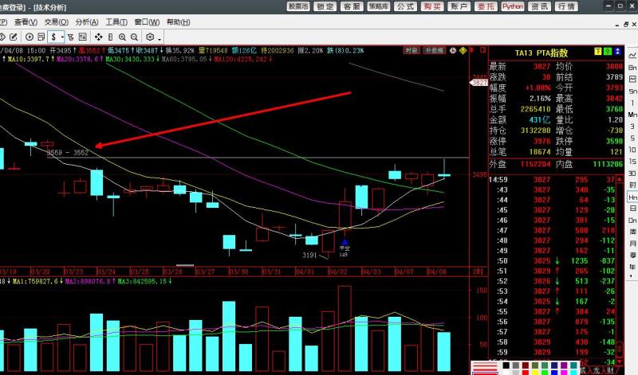This screenshot has height=375, width=638.
Task: Open the 分析(A) menu
Action: pos(87,22)
